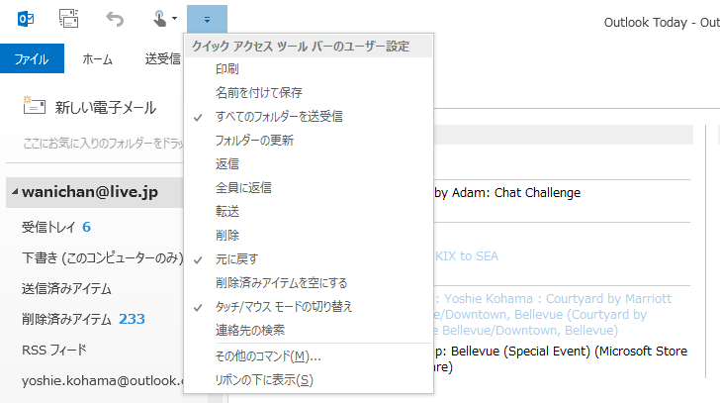Open その他のコマンド(M)... settings

(268, 355)
